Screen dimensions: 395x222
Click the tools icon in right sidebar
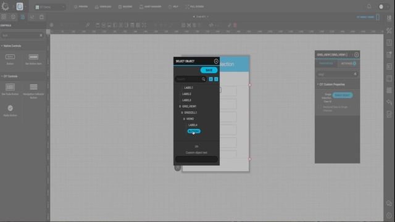(x=389, y=30)
